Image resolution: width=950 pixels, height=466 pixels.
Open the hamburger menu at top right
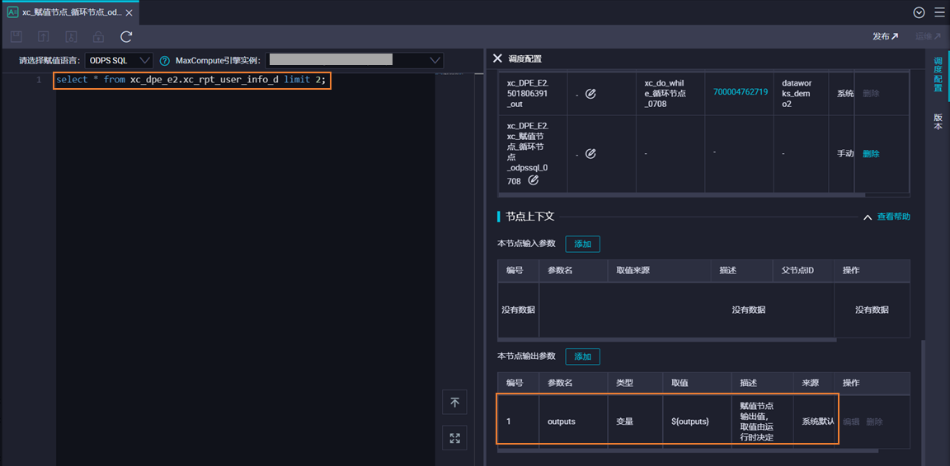tap(940, 12)
